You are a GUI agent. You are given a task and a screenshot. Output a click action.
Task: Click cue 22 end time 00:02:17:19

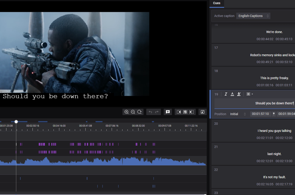click(284, 184)
